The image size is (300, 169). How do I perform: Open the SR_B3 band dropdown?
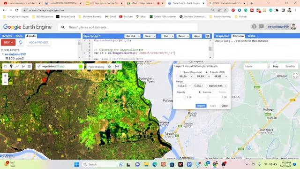pyautogui.click(x=219, y=77)
